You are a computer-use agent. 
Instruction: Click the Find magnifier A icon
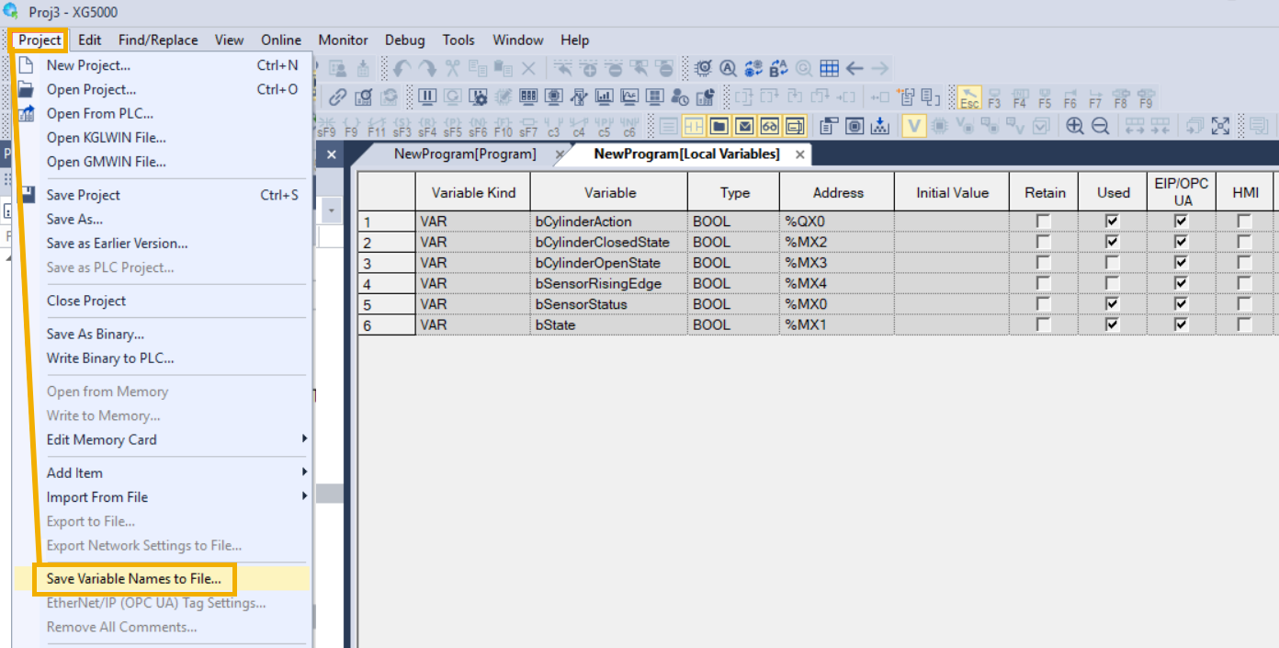tap(729, 69)
